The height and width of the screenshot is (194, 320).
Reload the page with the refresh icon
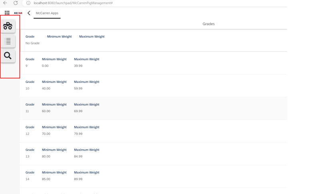[x=16, y=3]
